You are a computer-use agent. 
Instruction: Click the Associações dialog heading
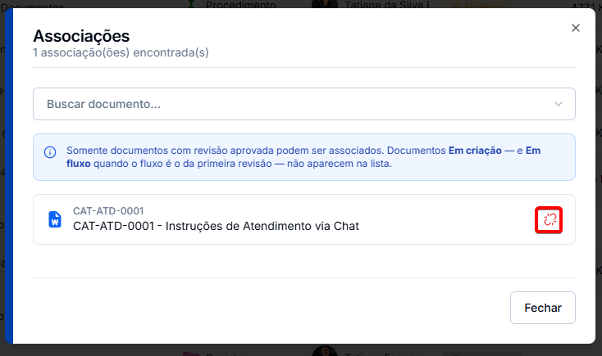point(81,36)
